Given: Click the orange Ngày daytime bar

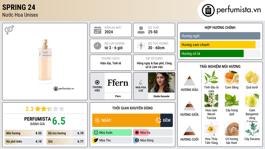Looking at the screenshot, I should coord(126,120).
